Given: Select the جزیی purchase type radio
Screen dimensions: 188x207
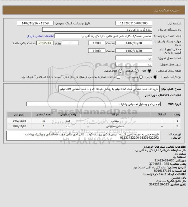Looking at the screenshot, I should click(x=156, y=77).
